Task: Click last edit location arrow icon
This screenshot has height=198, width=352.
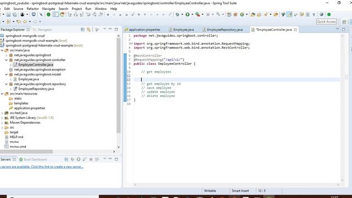Action: pos(19,22)
